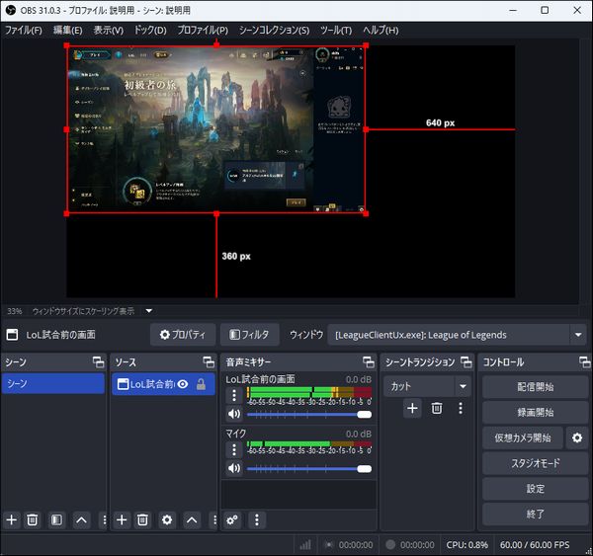Select the LoL試合前 source row
Viewport: 593px width, 556px height.
tap(163, 384)
